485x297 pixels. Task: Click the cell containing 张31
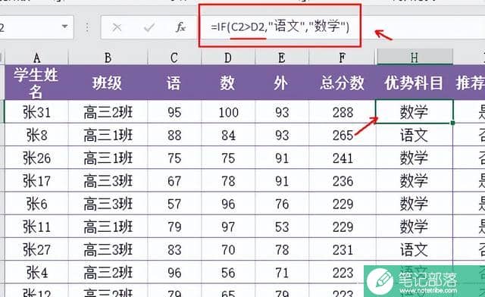tap(36, 111)
